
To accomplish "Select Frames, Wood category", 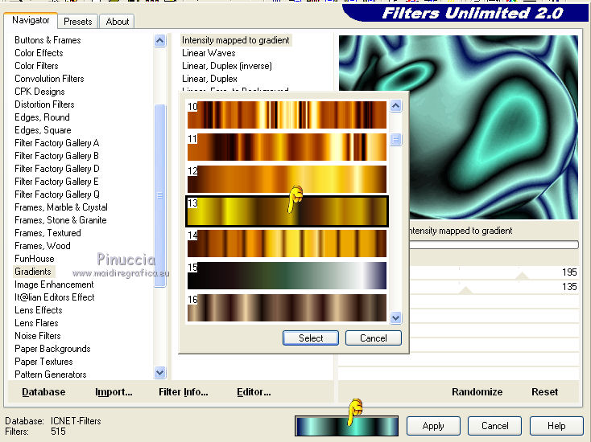I will pyautogui.click(x=42, y=246).
